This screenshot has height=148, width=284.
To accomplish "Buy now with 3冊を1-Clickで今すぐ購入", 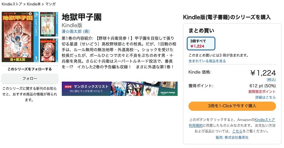I will pyautogui.click(x=232, y=106).
